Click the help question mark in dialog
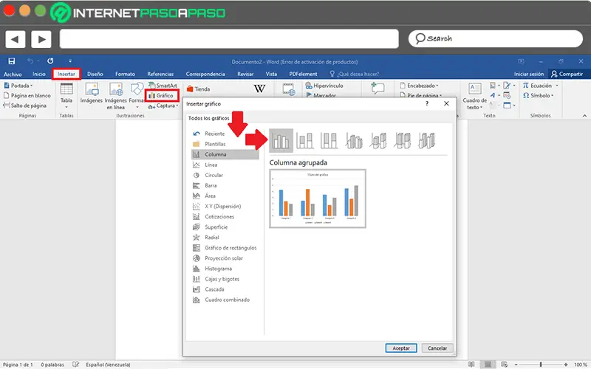The width and height of the screenshot is (591, 369). click(x=427, y=103)
